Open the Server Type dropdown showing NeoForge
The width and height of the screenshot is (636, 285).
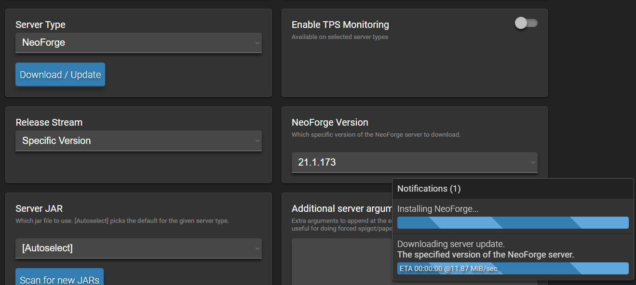[138, 43]
